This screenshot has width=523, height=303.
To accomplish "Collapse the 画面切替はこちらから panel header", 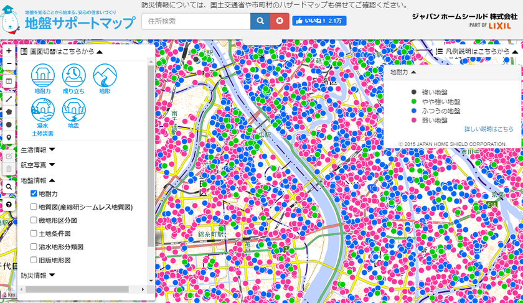I will pos(61,52).
